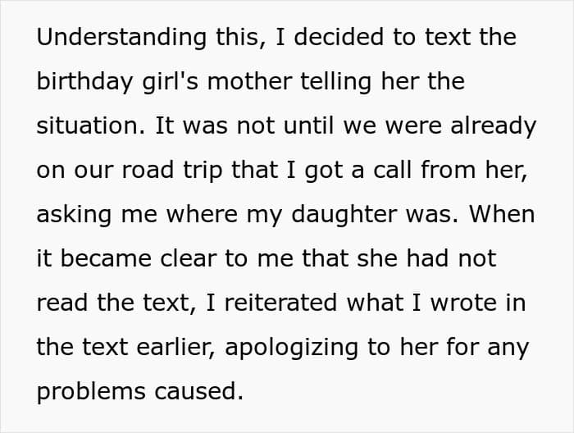Click the word "telling" in second line
Image resolution: width=574 pixels, height=433 pixels.
[336, 82]
